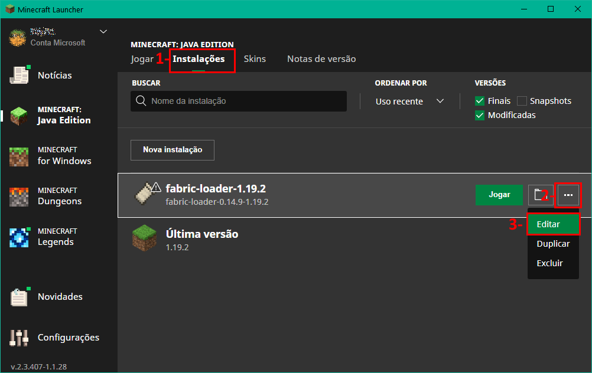
Task: Toggle the Finais versions checkbox
Action: [480, 101]
